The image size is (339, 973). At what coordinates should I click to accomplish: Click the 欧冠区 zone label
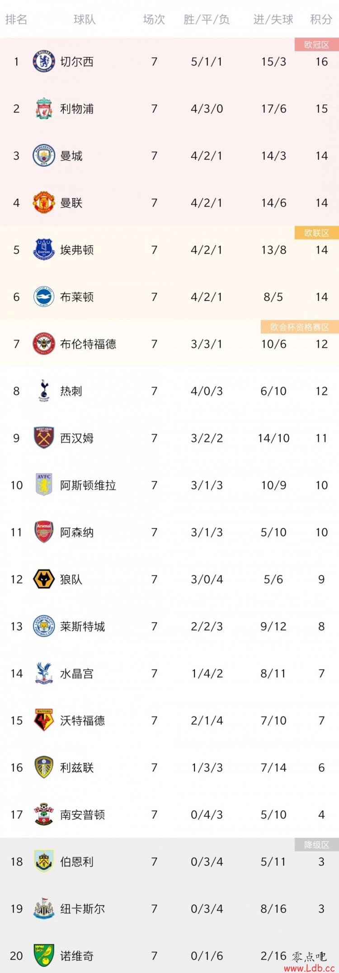tap(316, 45)
